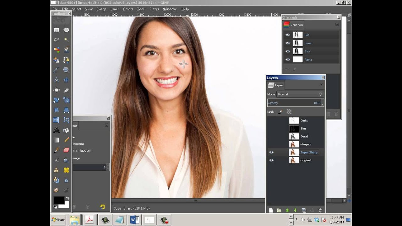The width and height of the screenshot is (402, 226).
Task: Open the layer Mode dropdown
Action: 300,94
